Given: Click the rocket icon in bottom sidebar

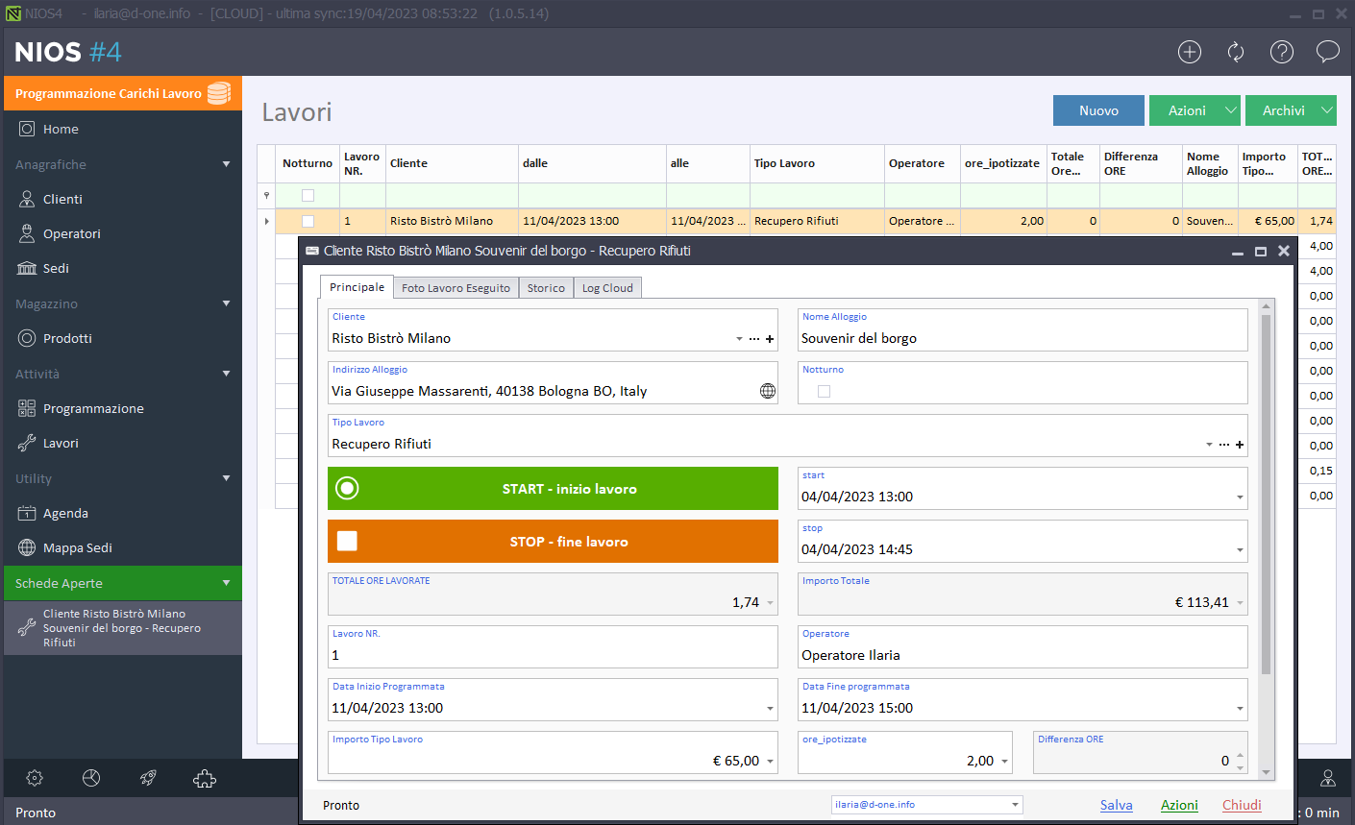Looking at the screenshot, I should pos(148,778).
